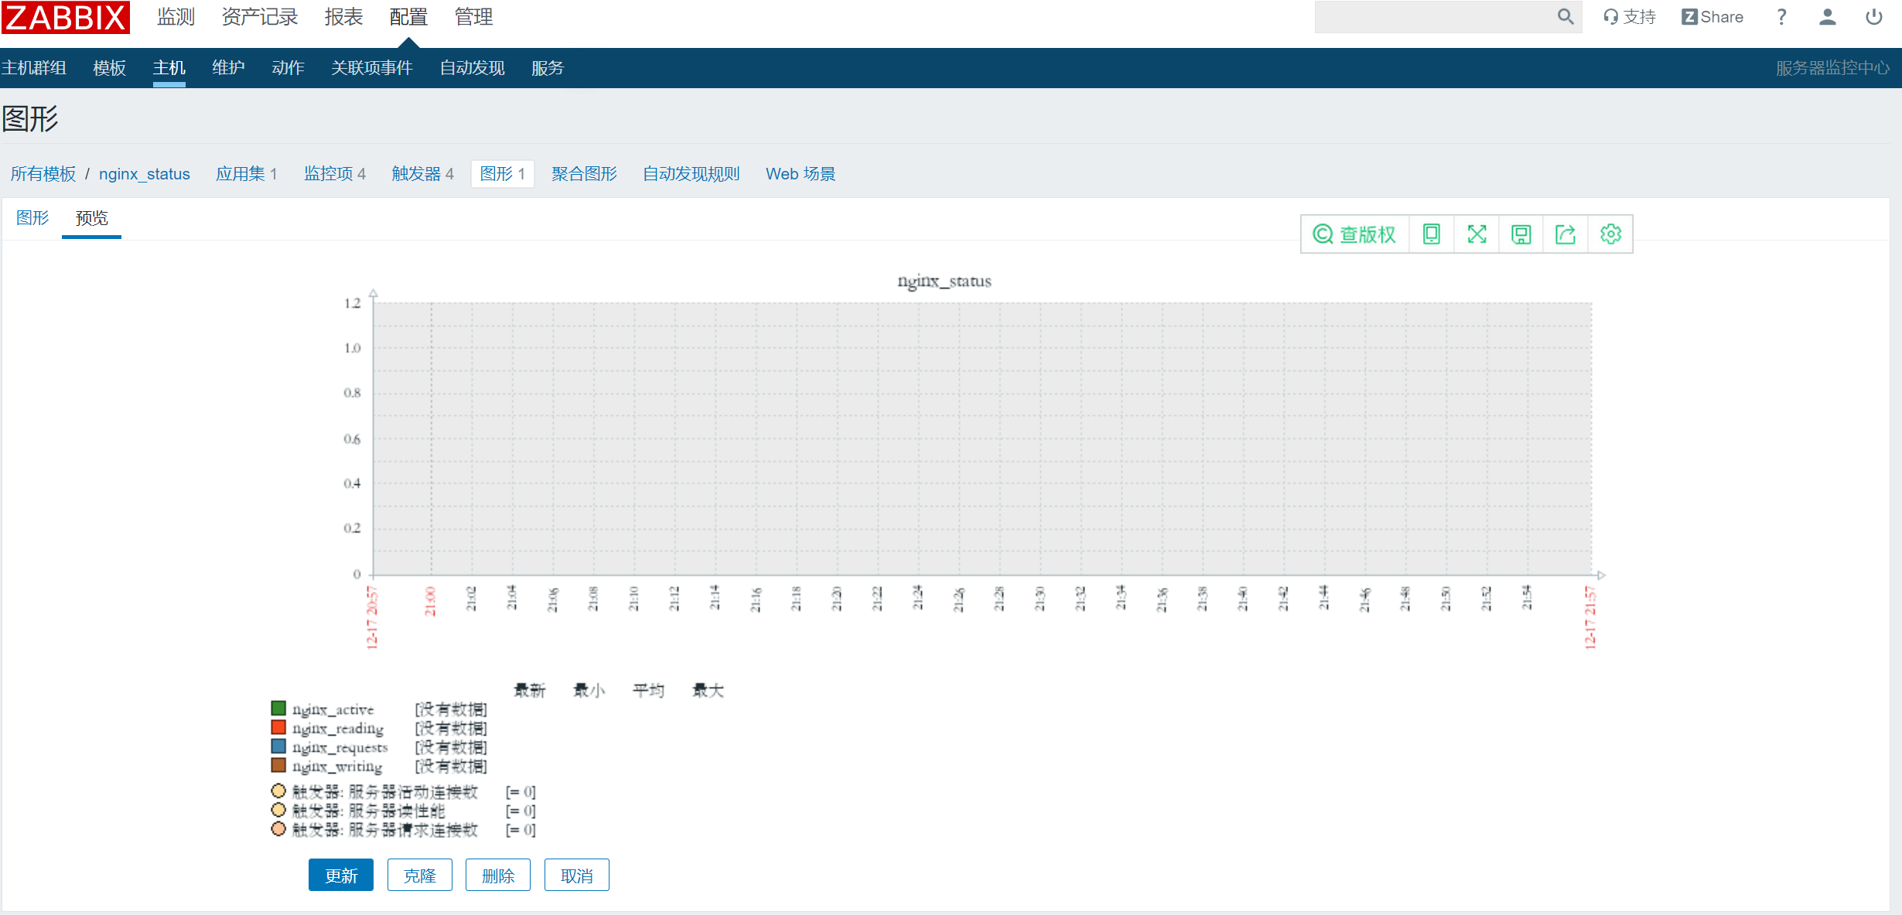Click the logout power icon
This screenshot has height=915, width=1902.
coord(1873,17)
